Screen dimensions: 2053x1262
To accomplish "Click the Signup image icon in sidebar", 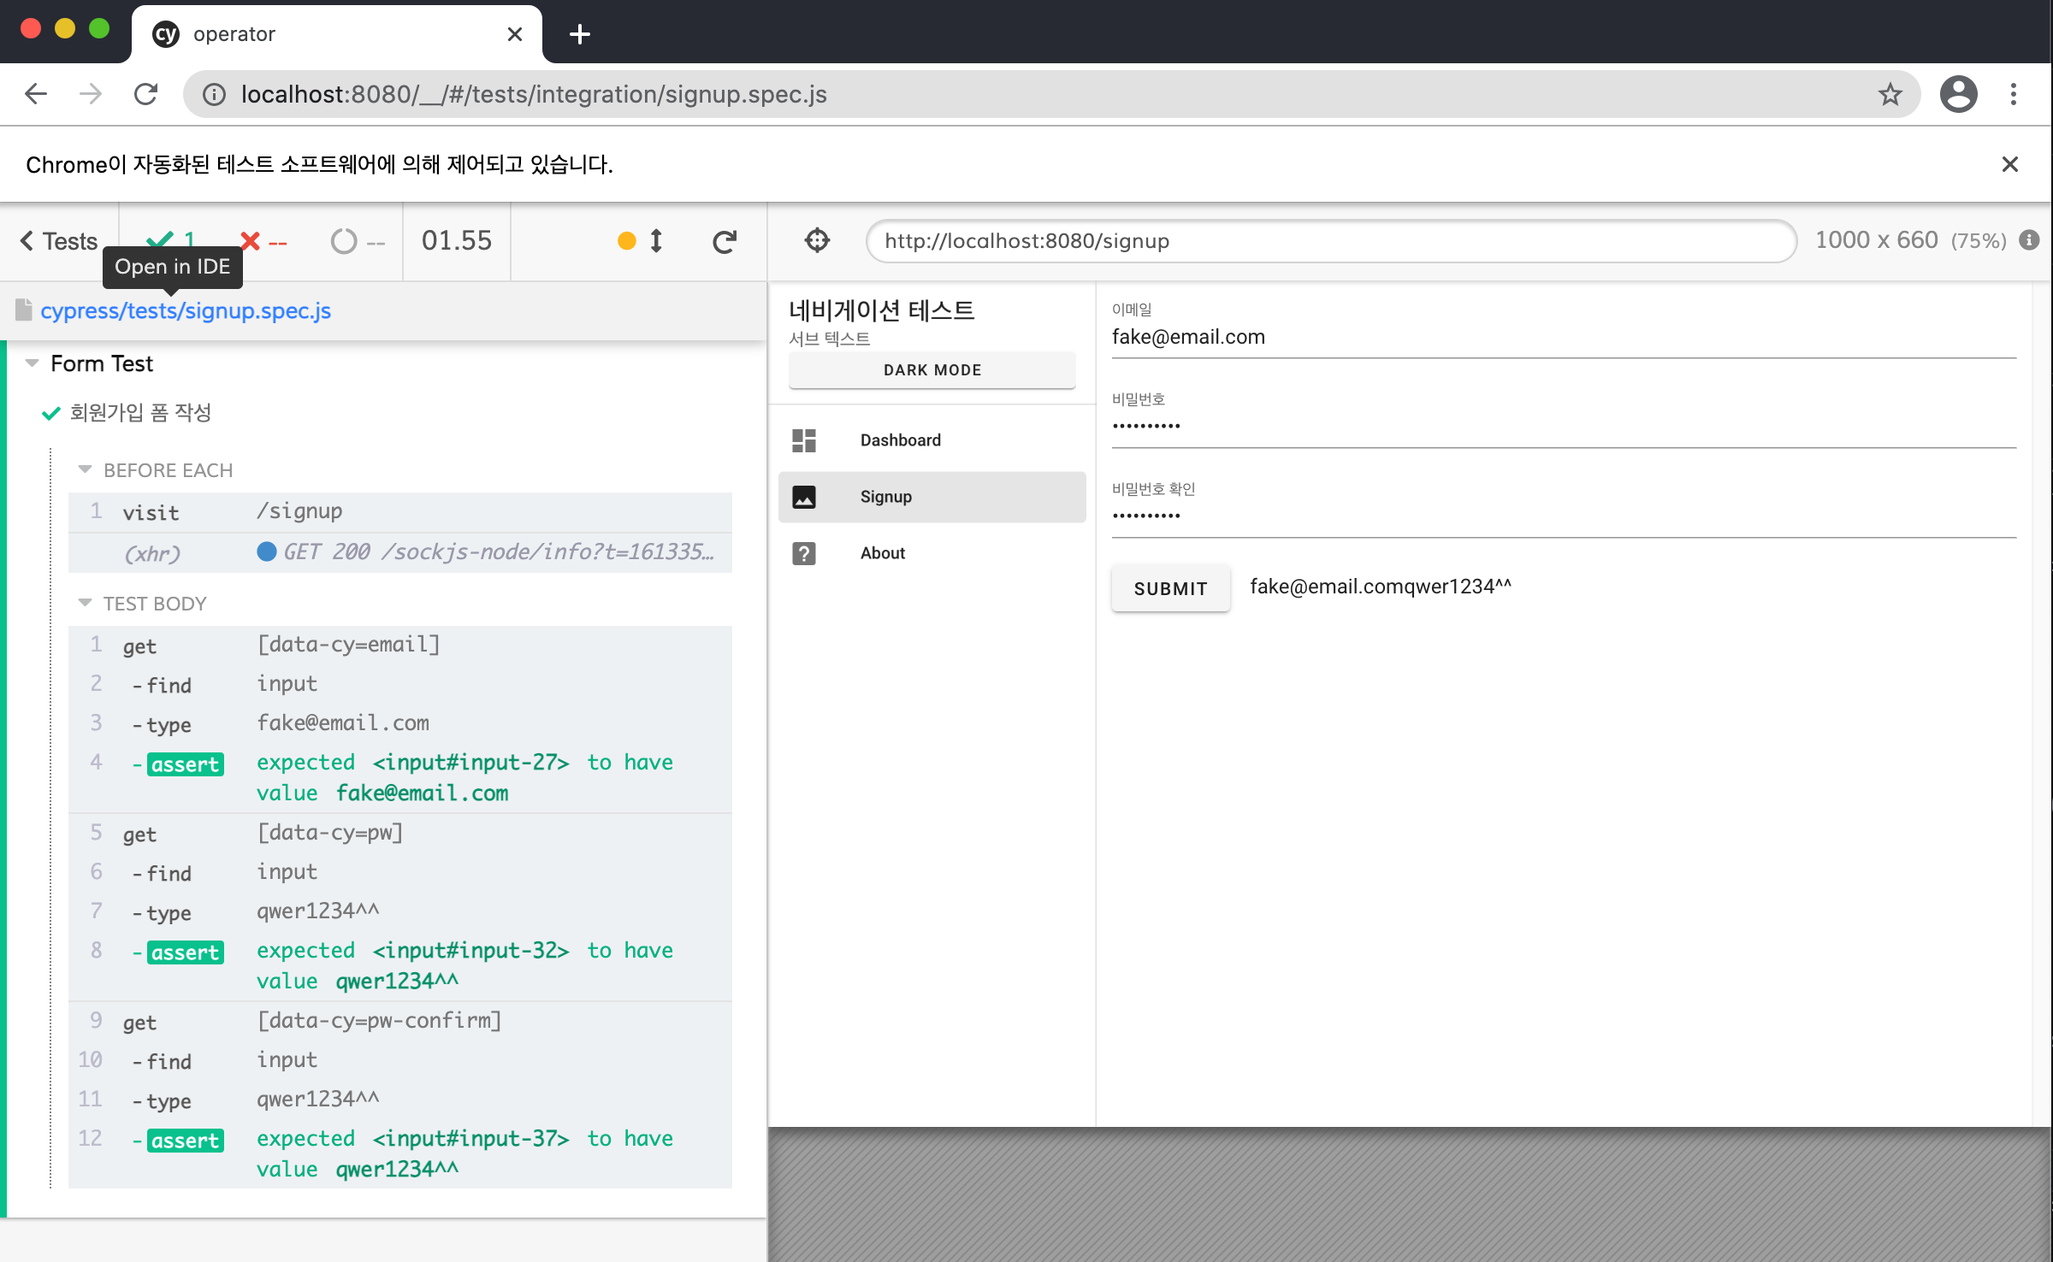I will (804, 497).
